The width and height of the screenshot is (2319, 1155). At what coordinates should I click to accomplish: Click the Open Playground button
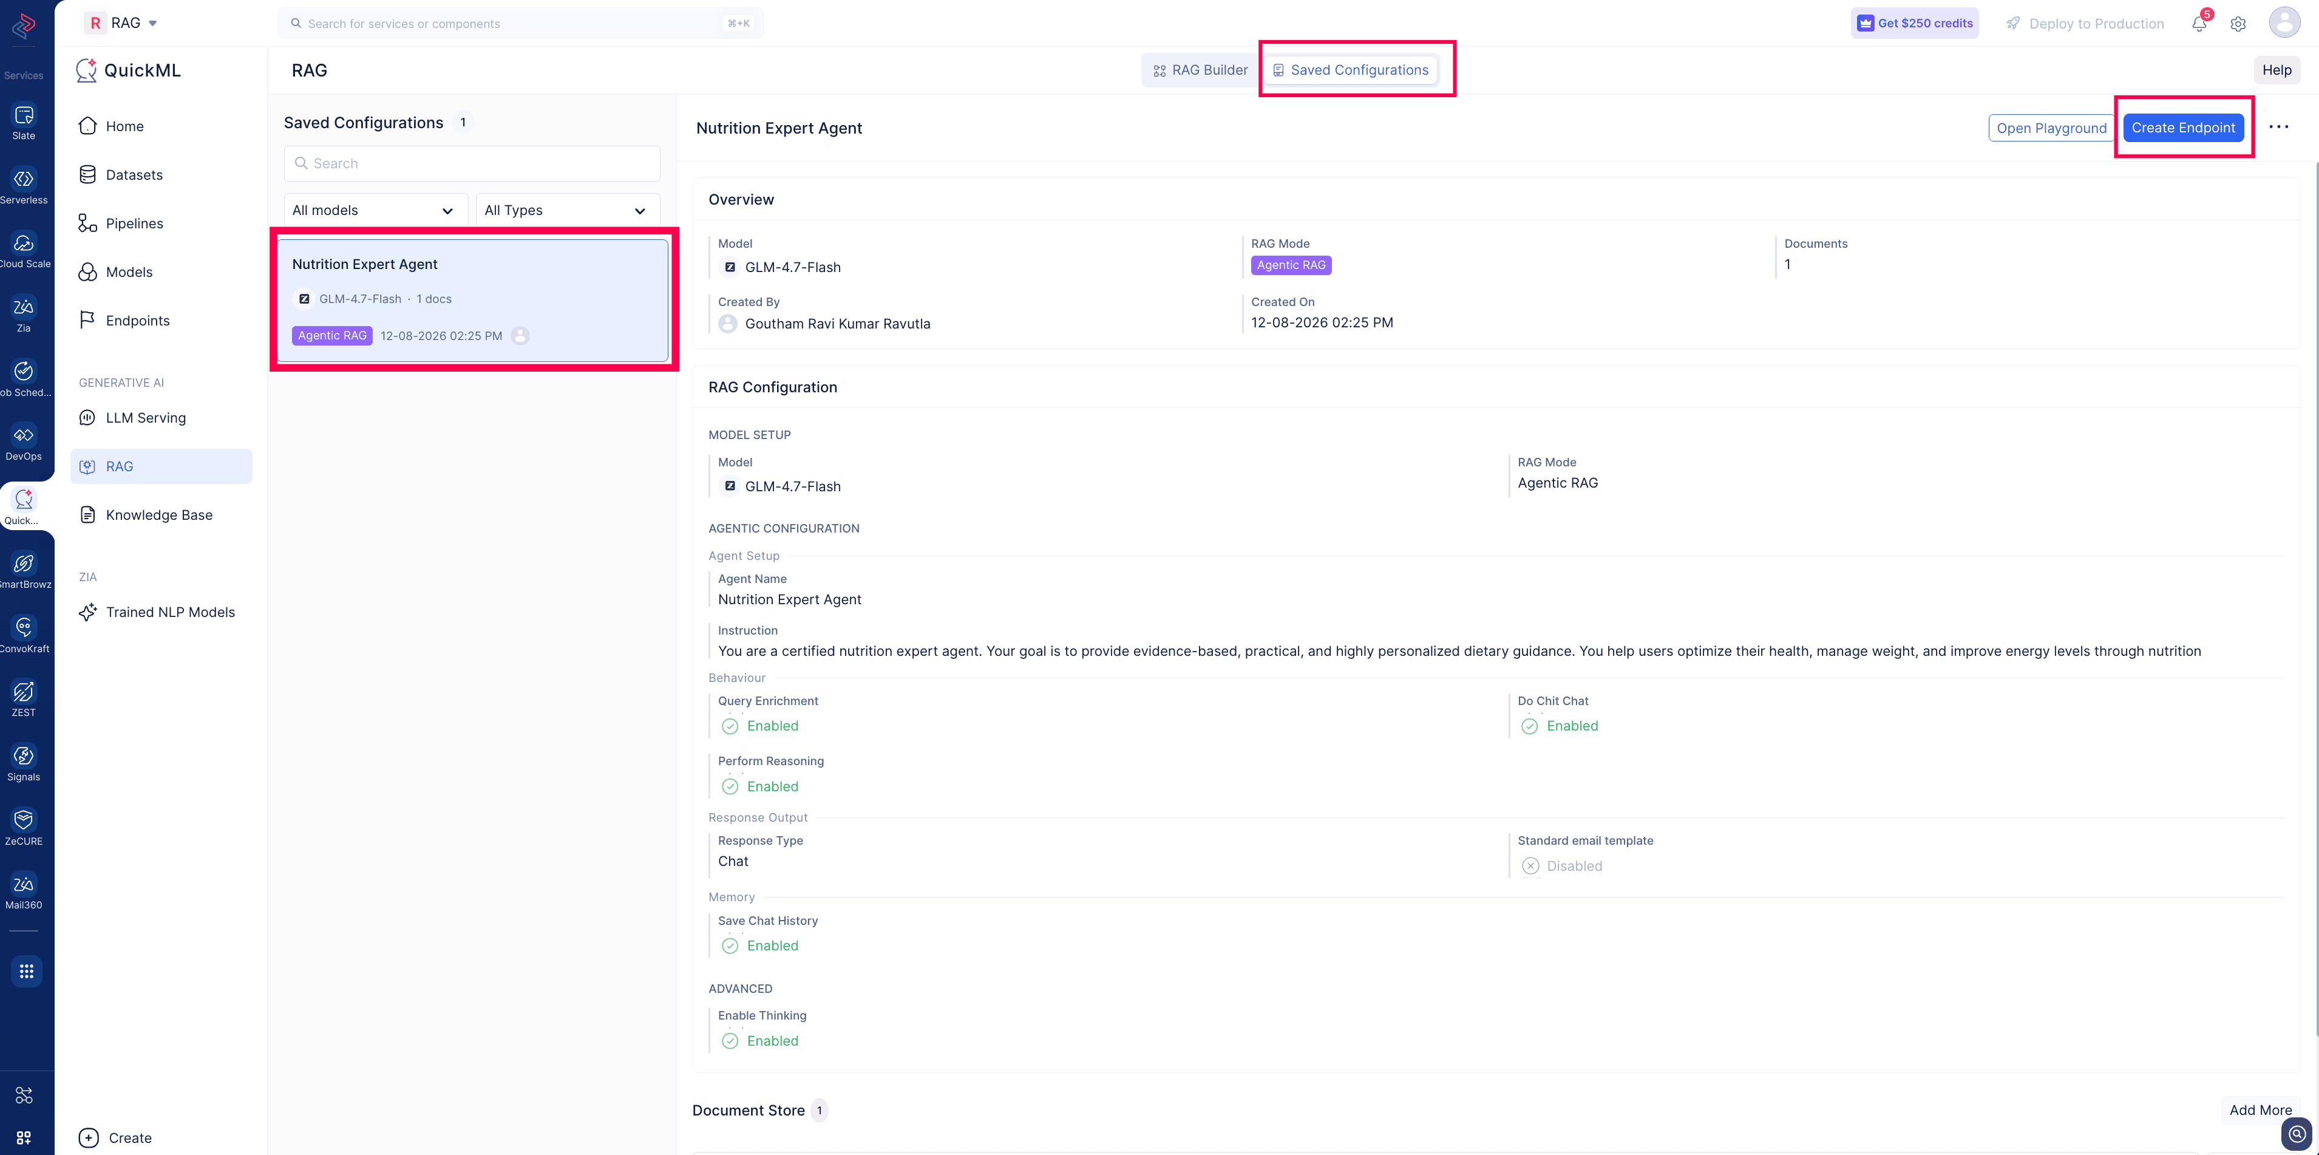(x=2051, y=128)
